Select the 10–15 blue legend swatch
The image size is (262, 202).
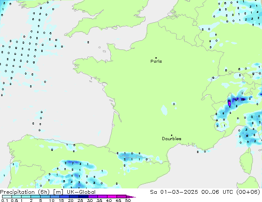click(x=55, y=197)
